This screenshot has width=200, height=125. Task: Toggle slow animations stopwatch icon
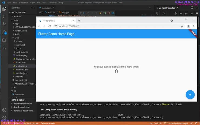click(x=175, y=13)
